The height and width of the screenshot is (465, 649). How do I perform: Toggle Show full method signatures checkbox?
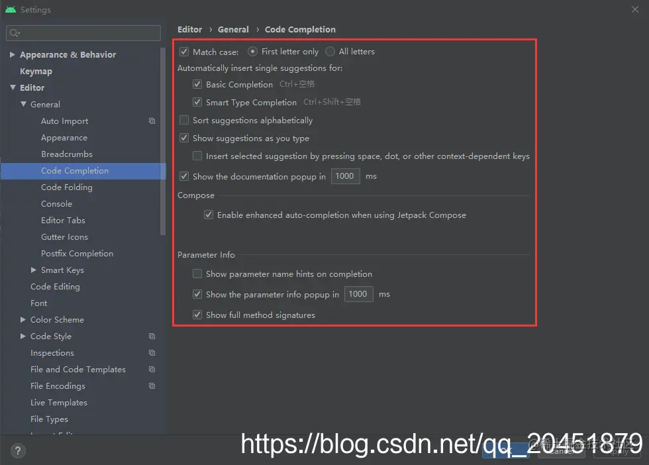click(197, 315)
